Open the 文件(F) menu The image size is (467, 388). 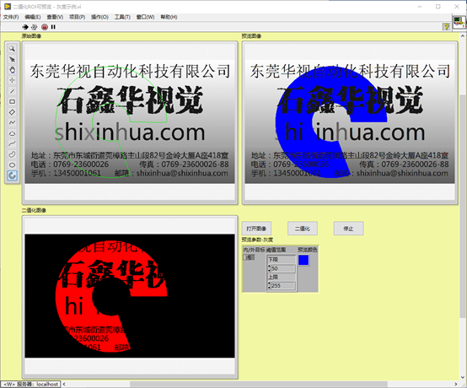(11, 17)
